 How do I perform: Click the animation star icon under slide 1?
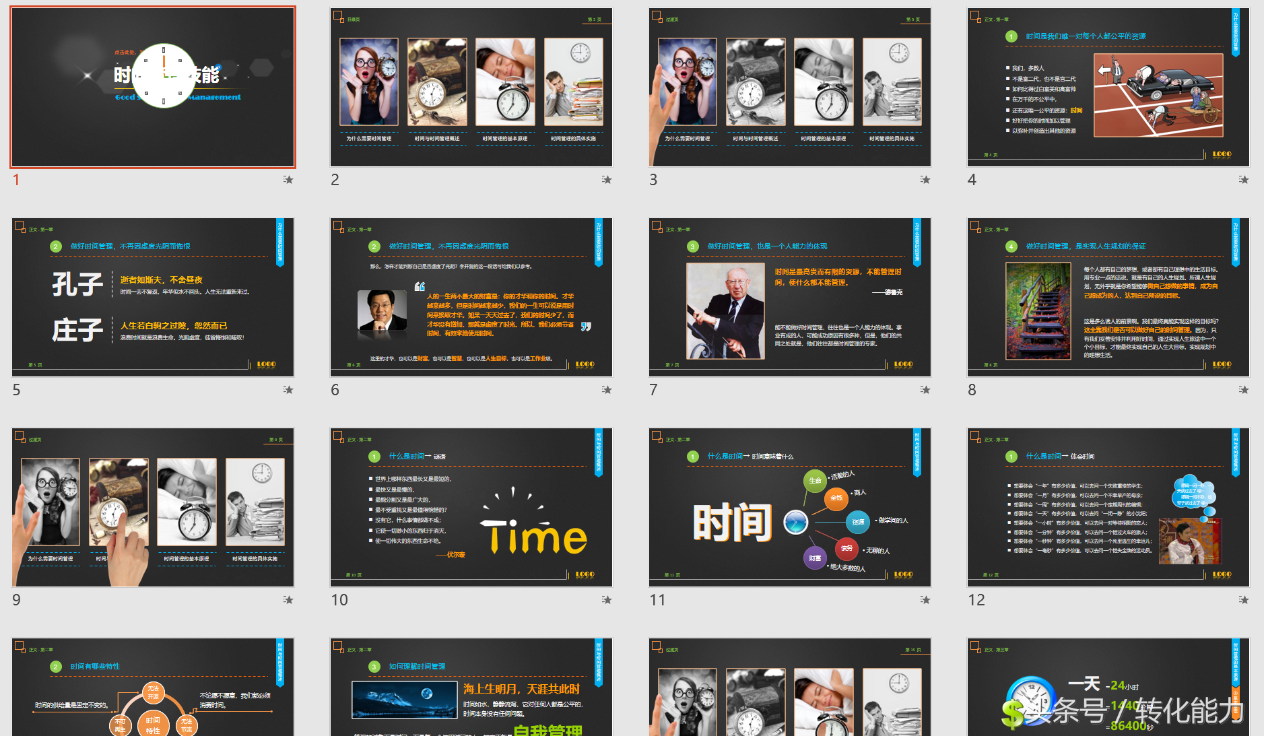[288, 180]
